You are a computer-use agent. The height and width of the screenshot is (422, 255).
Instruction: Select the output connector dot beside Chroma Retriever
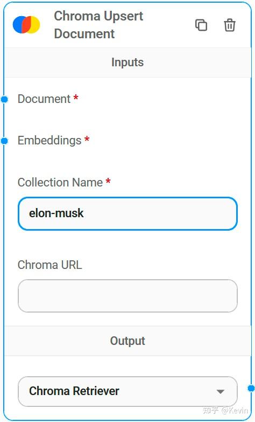(x=251, y=389)
